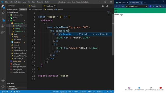Open notifications bell in status bar

(111, 92)
